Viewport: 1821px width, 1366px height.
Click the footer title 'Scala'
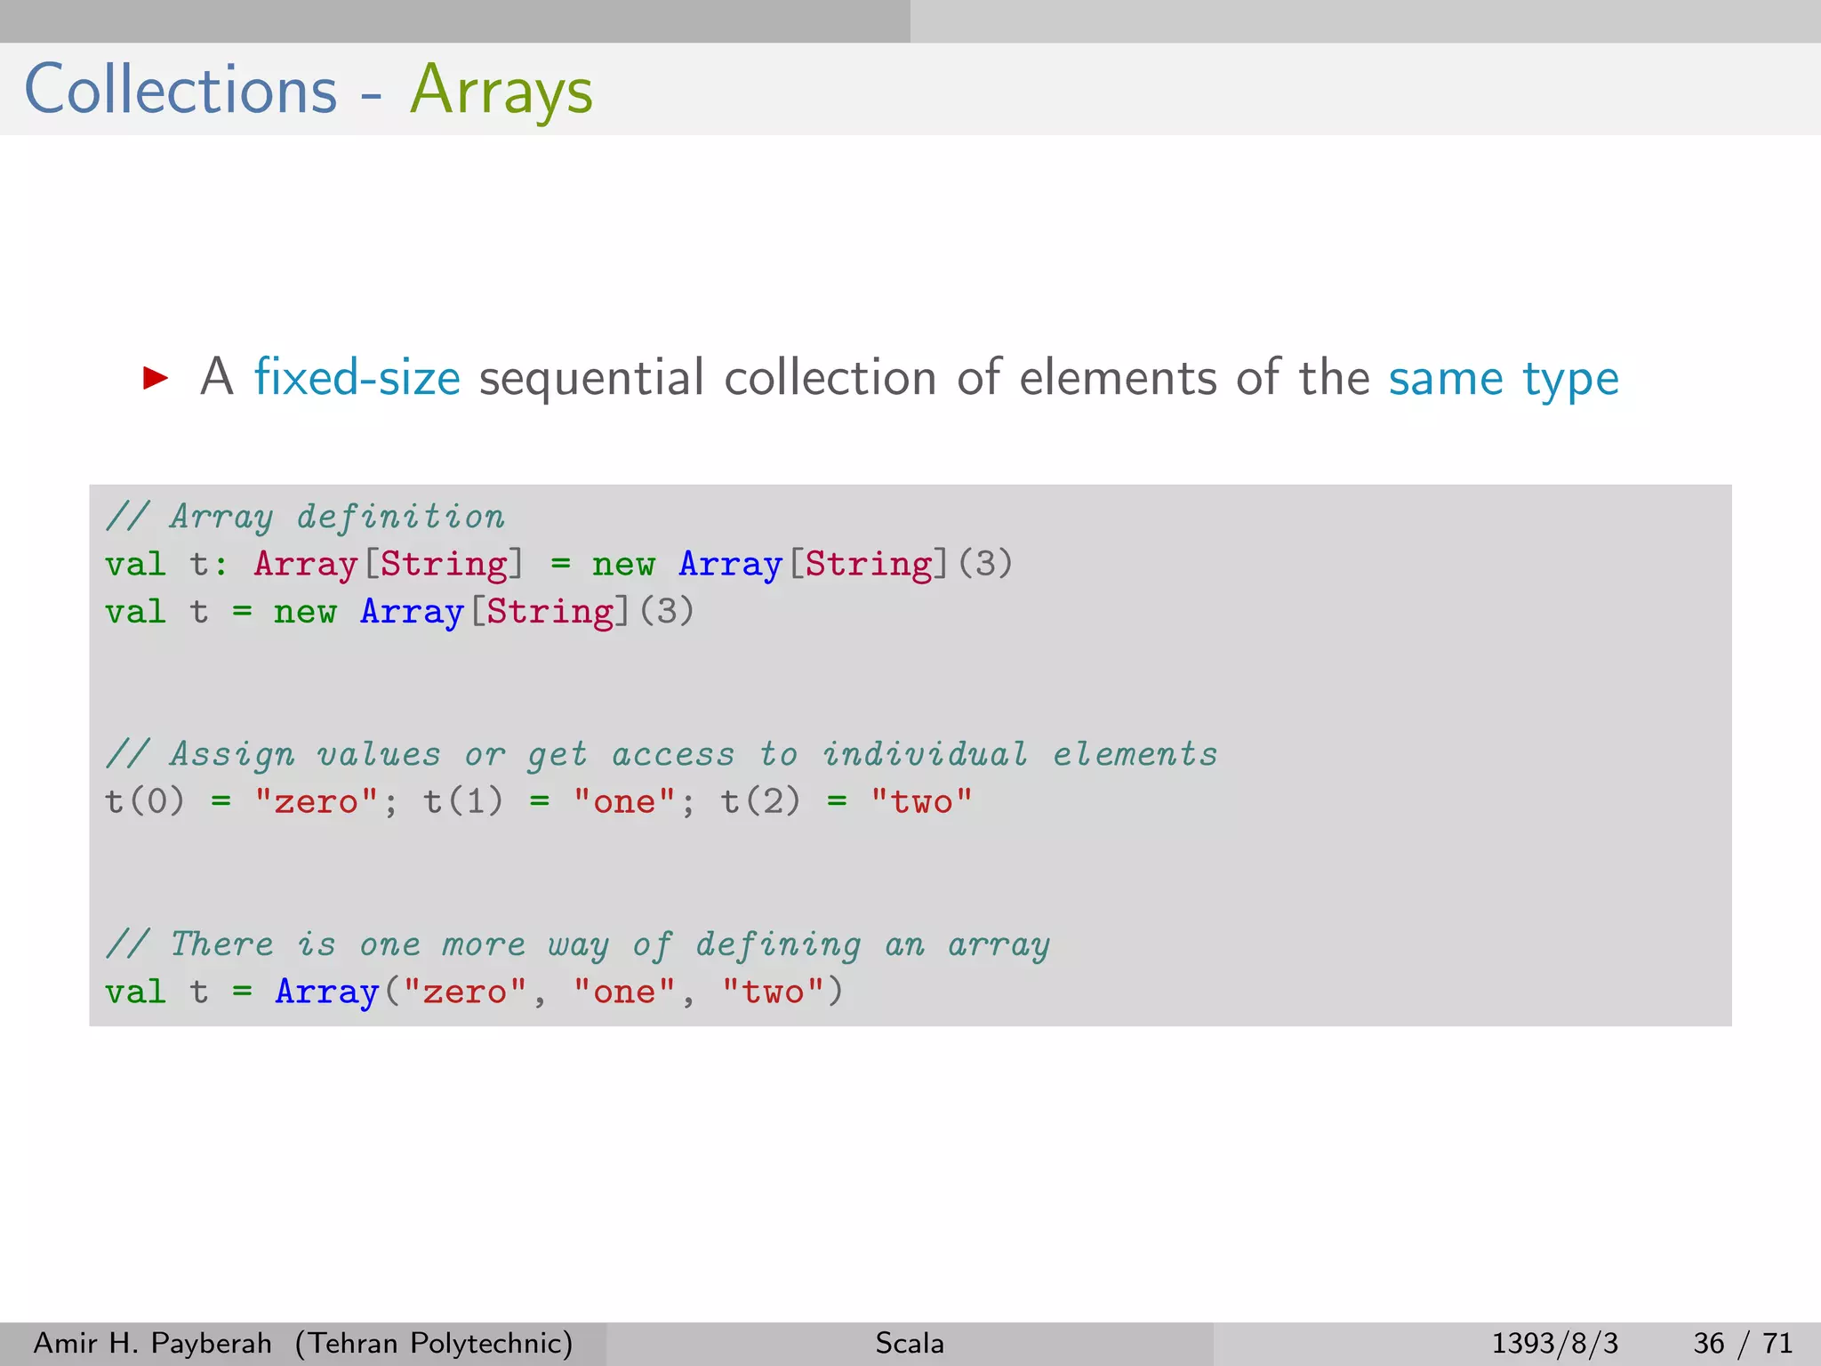click(x=910, y=1343)
